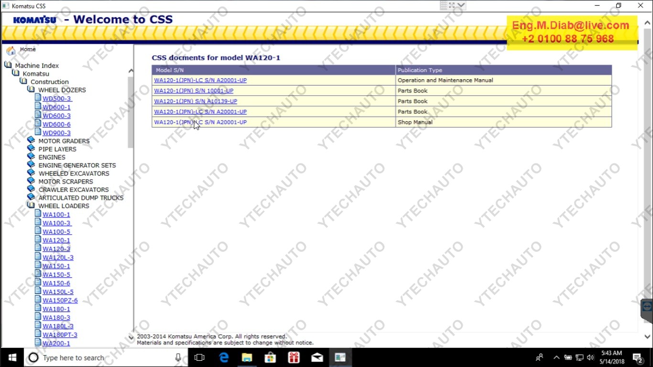653x367 pixels.
Task: Open the Mail app from taskbar
Action: (317, 357)
